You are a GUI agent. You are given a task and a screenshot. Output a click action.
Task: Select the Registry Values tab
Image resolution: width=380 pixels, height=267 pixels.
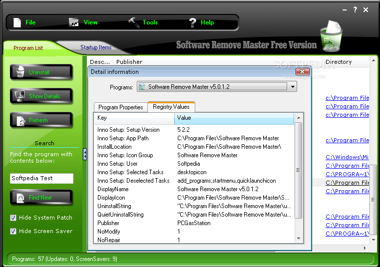(x=171, y=107)
